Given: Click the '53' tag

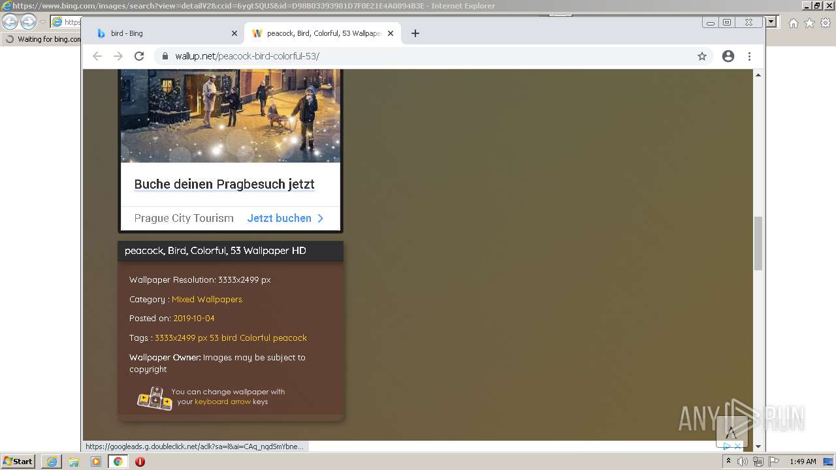Looking at the screenshot, I should [x=214, y=338].
